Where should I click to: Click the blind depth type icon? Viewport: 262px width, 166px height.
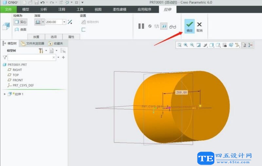(x=38, y=22)
